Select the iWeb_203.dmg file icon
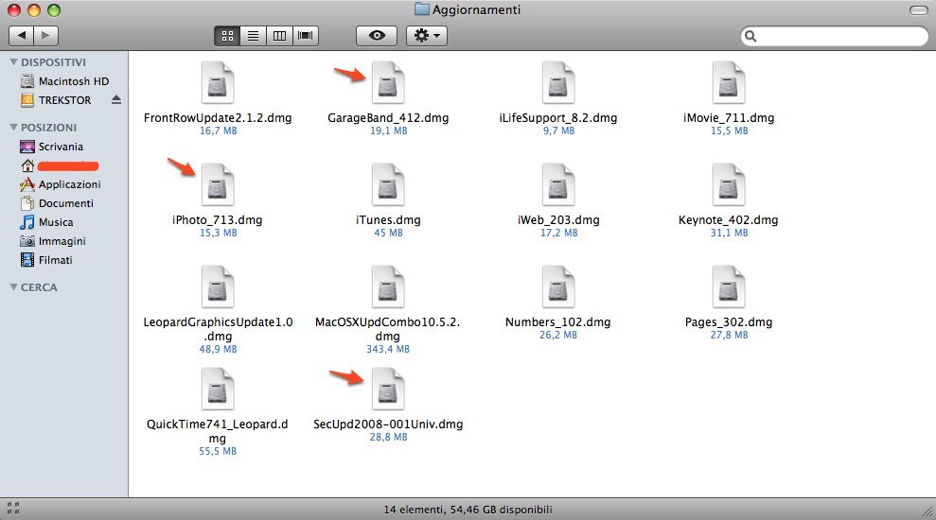This screenshot has width=936, height=520. pyautogui.click(x=558, y=185)
